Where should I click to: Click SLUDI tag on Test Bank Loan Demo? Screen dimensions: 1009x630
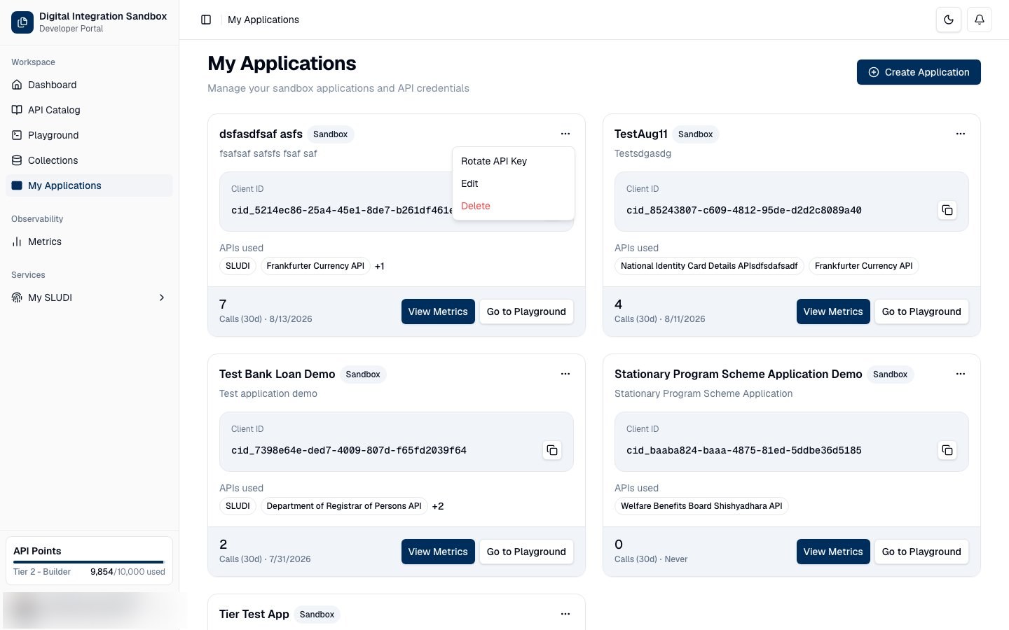pyautogui.click(x=238, y=506)
